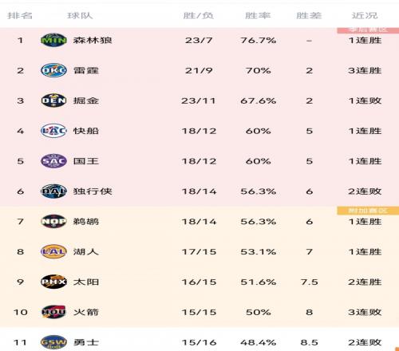Image resolution: width=399 pixels, height=351 pixels.
Task: Click the Thunder OKC team logo
Action: tap(53, 70)
